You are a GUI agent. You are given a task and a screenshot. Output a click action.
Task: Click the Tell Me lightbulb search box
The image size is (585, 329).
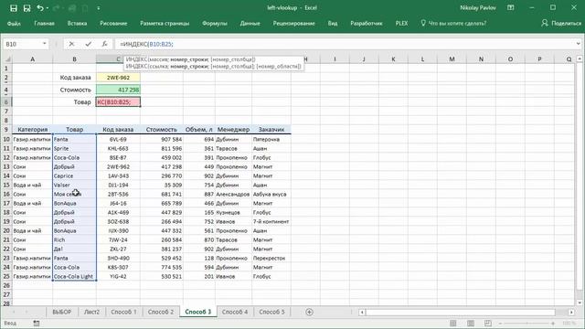pyautogui.click(x=453, y=23)
